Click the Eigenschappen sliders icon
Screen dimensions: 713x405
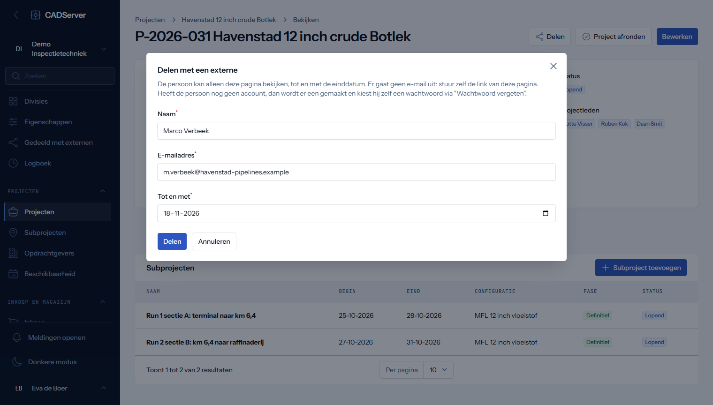click(x=13, y=122)
